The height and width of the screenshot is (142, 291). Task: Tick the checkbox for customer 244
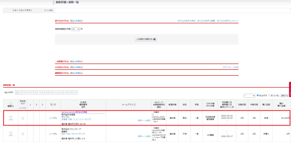[11, 117]
